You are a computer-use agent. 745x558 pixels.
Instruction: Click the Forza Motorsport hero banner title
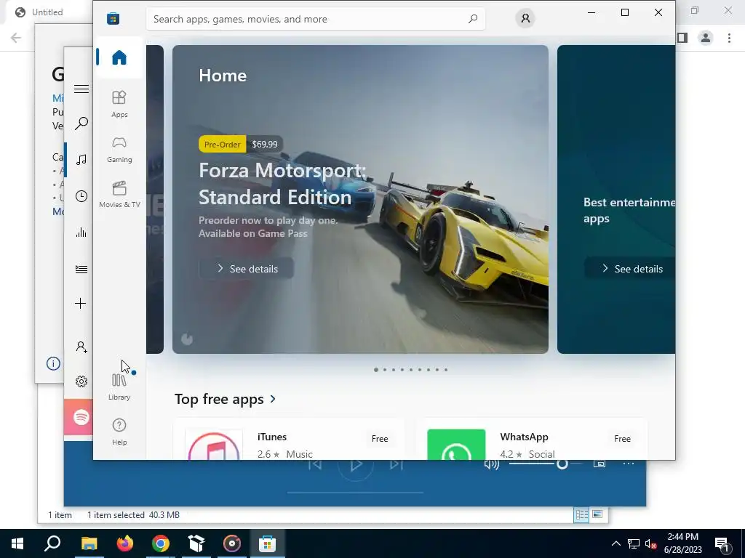(x=283, y=184)
